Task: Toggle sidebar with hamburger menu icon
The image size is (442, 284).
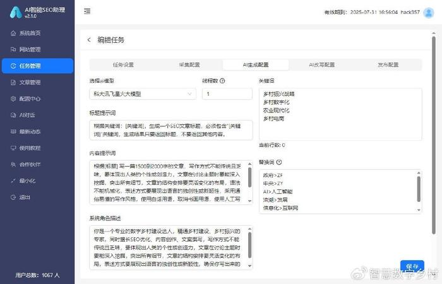Action: pos(87,11)
